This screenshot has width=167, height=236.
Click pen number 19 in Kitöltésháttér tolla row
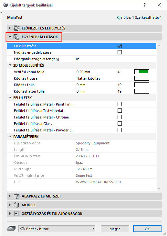pyautogui.click(x=120, y=91)
